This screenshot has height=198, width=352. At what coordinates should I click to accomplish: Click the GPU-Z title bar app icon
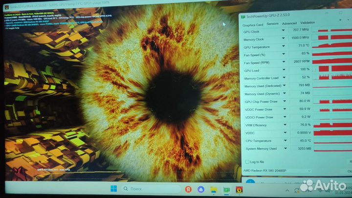click(243, 16)
